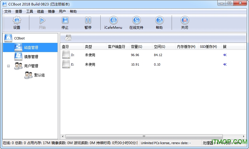Click the E: drive letter text
The height and width of the screenshot is (149, 249).
click(x=72, y=64)
